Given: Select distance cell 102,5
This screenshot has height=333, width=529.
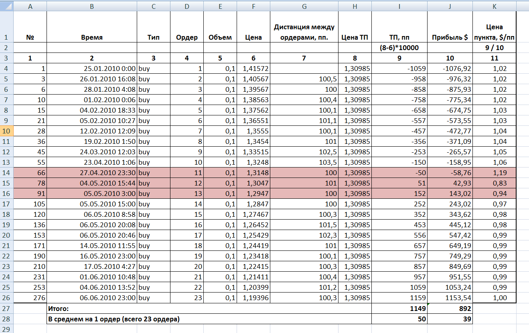Looking at the screenshot, I should 304,152.
